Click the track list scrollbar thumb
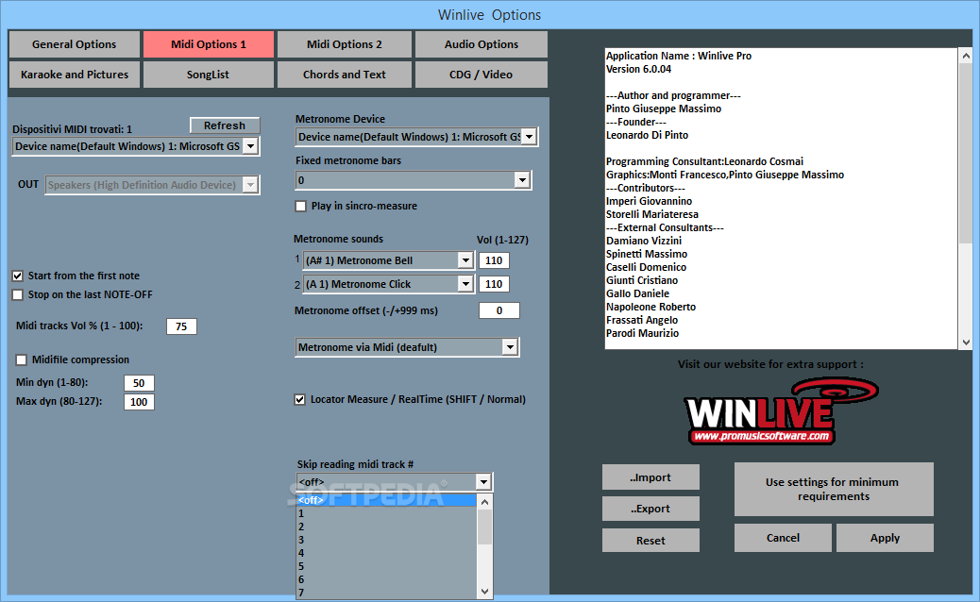Screen dimensions: 980x602 485,527
